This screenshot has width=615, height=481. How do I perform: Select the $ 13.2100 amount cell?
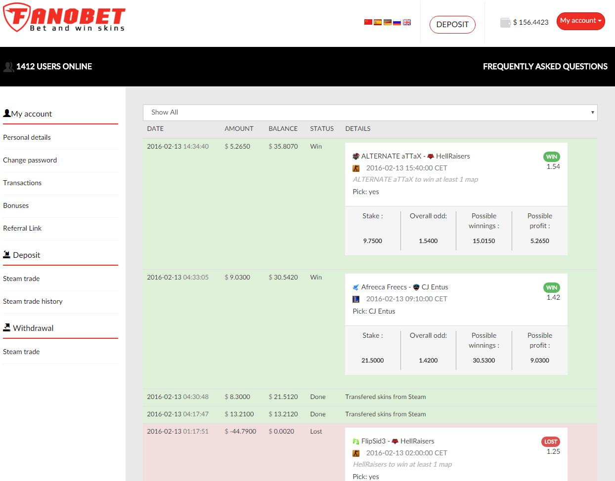(239, 414)
